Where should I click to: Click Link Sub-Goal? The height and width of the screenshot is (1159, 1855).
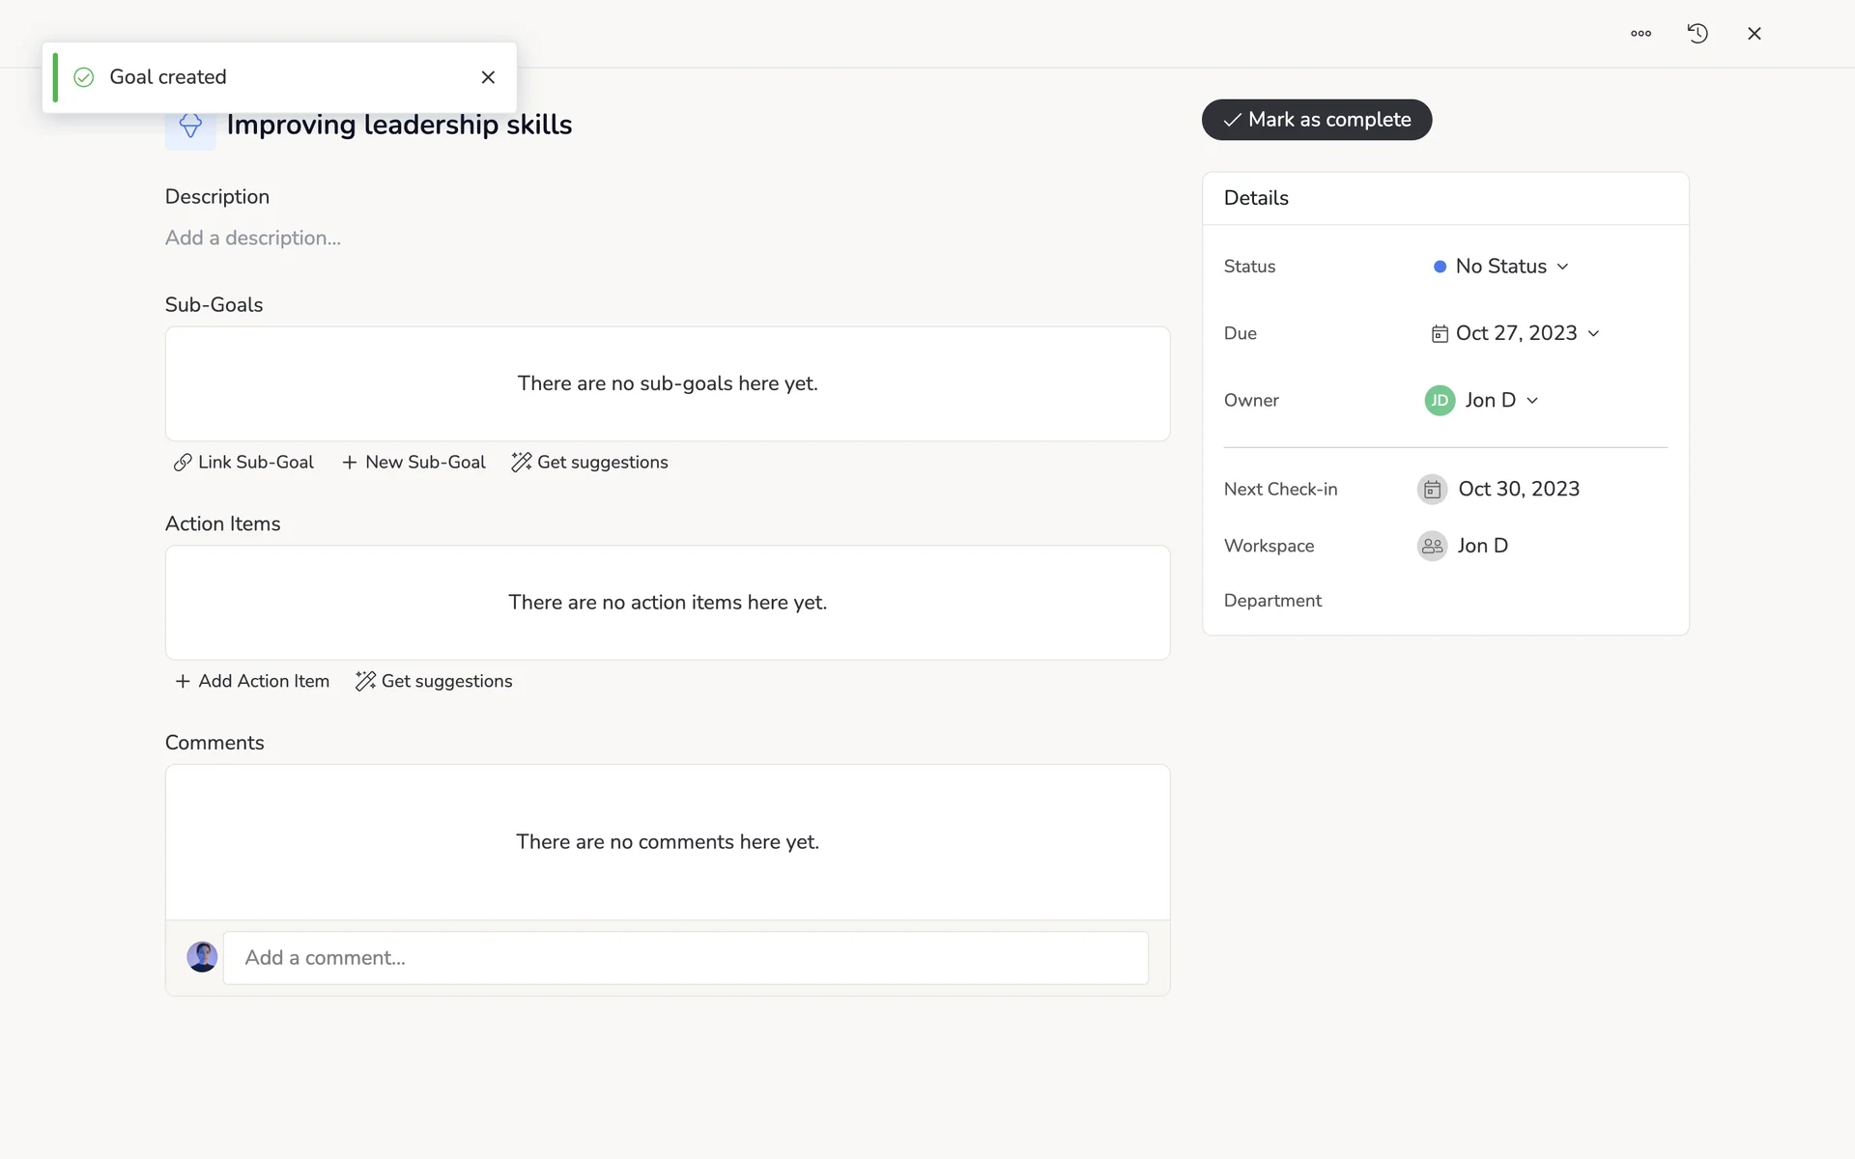tap(243, 463)
